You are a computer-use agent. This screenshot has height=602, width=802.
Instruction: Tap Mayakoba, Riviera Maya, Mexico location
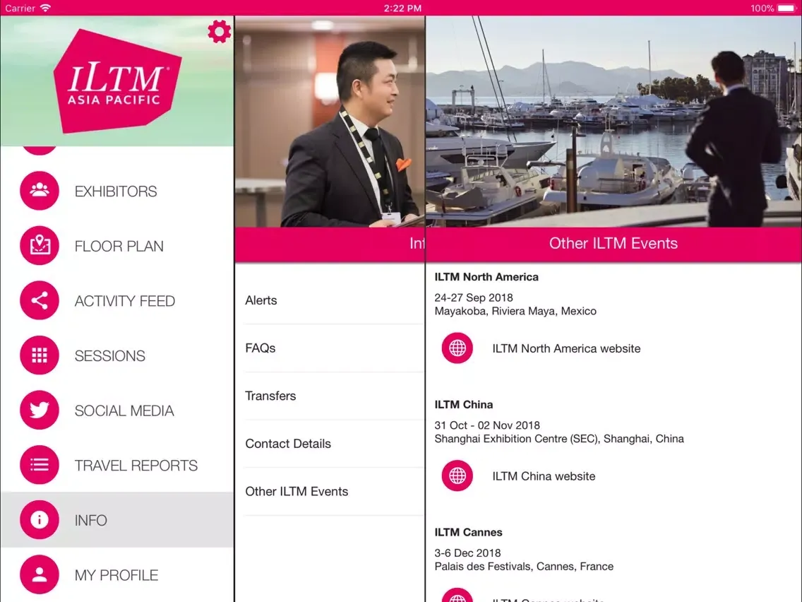pos(515,311)
